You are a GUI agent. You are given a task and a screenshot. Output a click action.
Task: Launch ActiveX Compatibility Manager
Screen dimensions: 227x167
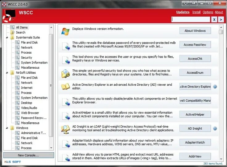(x=195, y=100)
